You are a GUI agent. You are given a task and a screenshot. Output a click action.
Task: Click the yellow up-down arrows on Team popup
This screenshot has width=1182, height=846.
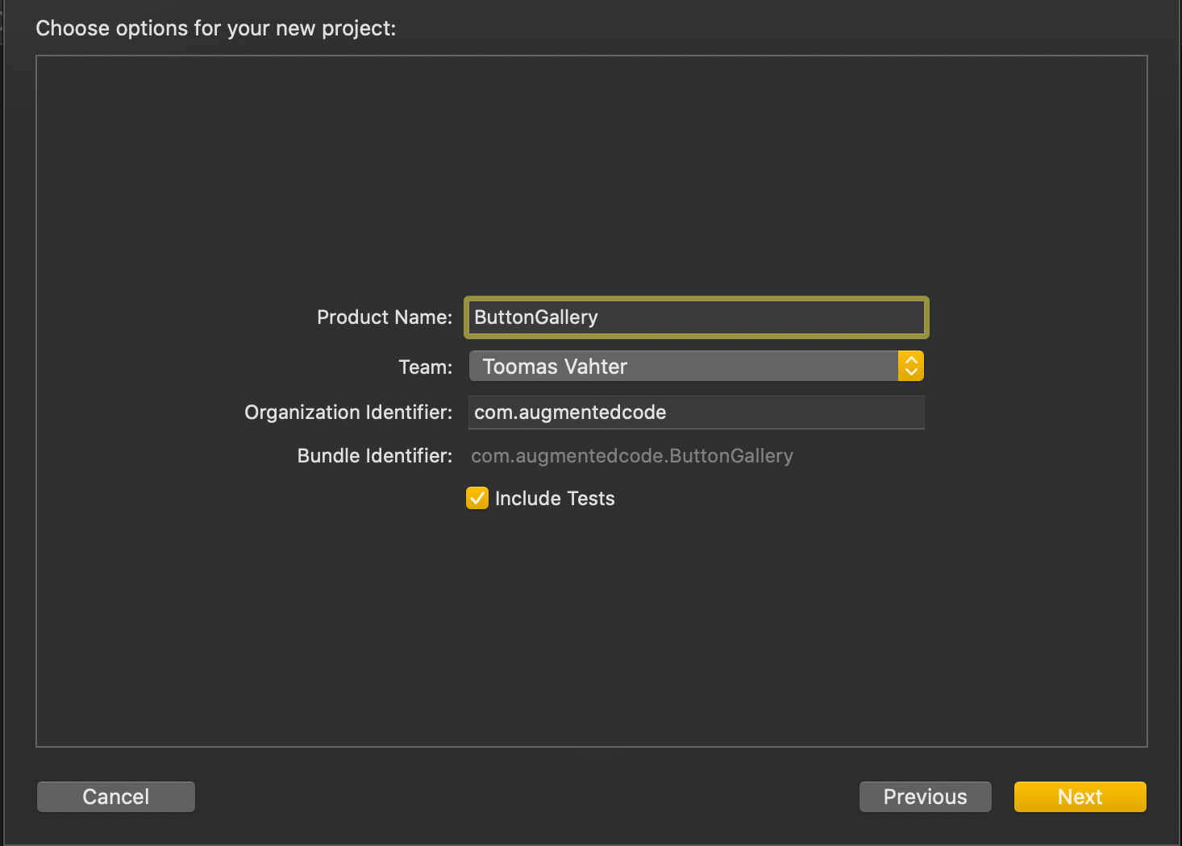point(911,367)
